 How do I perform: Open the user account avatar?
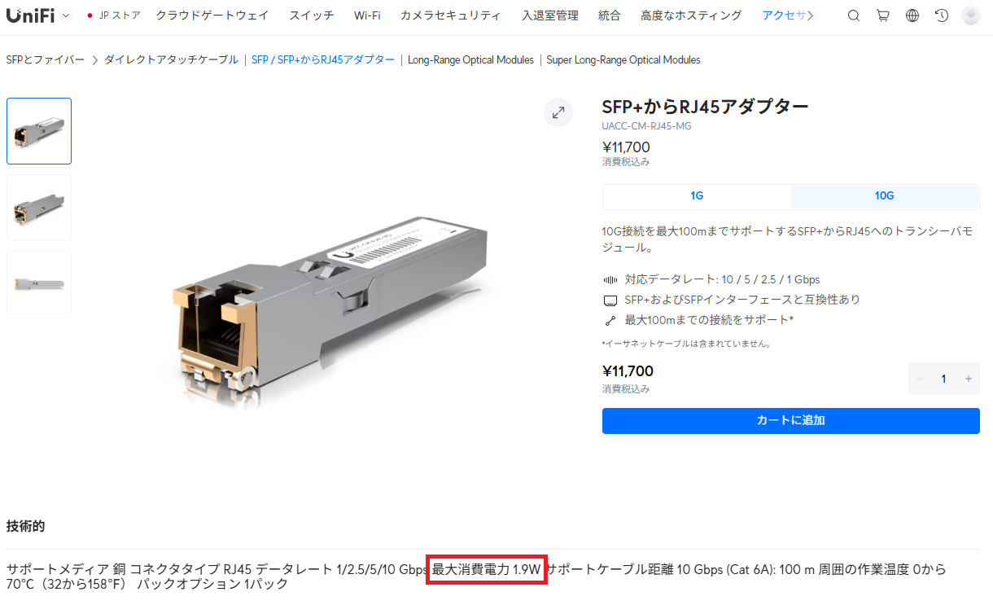pos(971,15)
